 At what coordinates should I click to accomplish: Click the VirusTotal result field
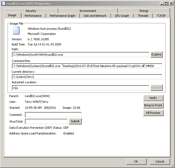tap(46, 121)
